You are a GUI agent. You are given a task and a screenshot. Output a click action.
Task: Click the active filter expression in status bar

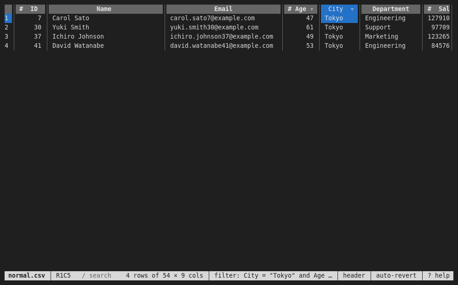(x=273, y=276)
